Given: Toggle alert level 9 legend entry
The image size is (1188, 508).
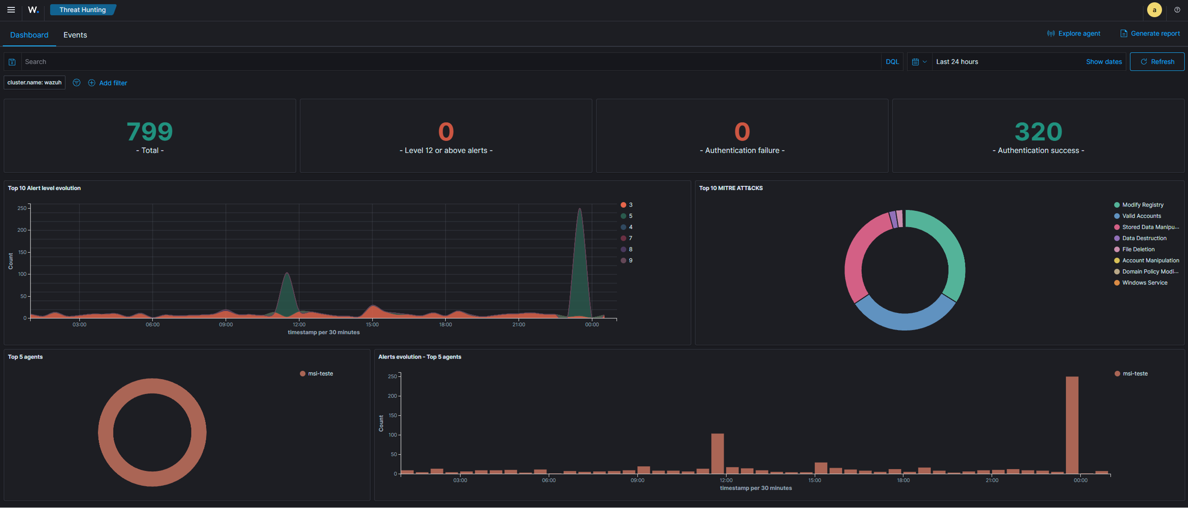Looking at the screenshot, I should coord(626,261).
